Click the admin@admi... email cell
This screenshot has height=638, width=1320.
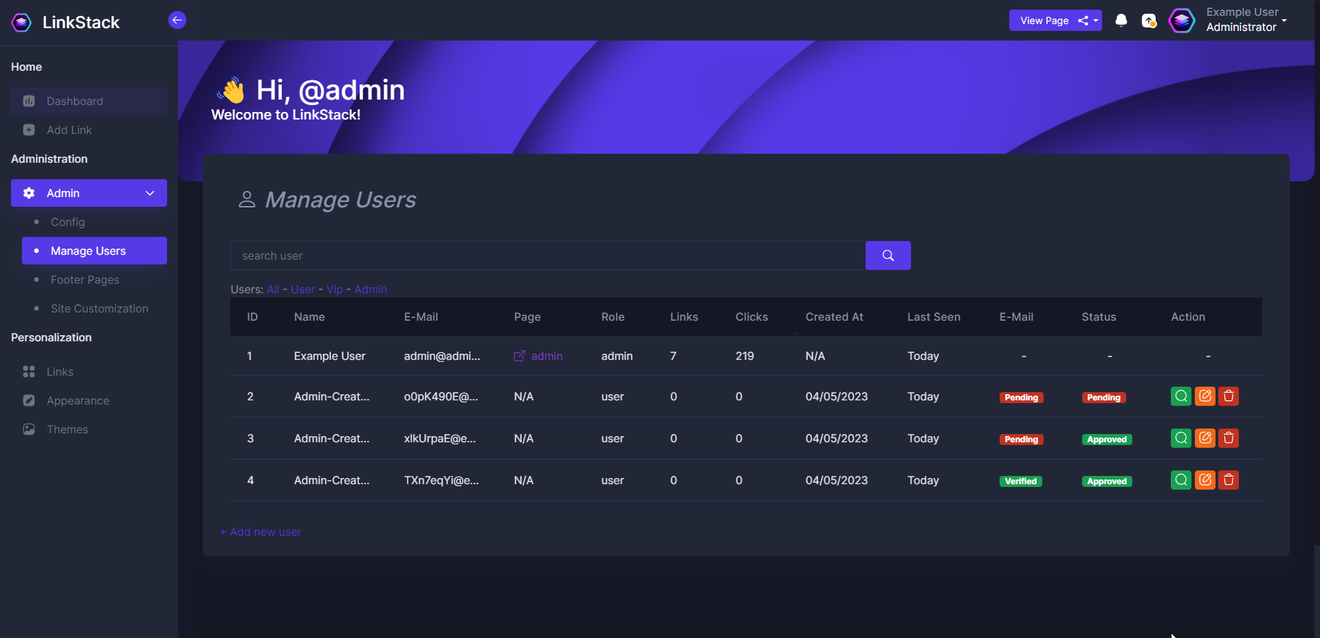(x=442, y=356)
